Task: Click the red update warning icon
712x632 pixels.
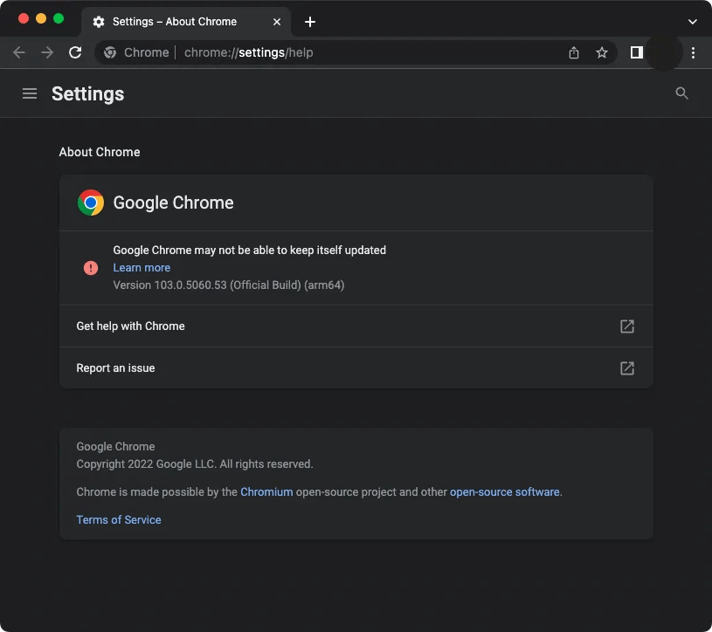Action: [91, 268]
